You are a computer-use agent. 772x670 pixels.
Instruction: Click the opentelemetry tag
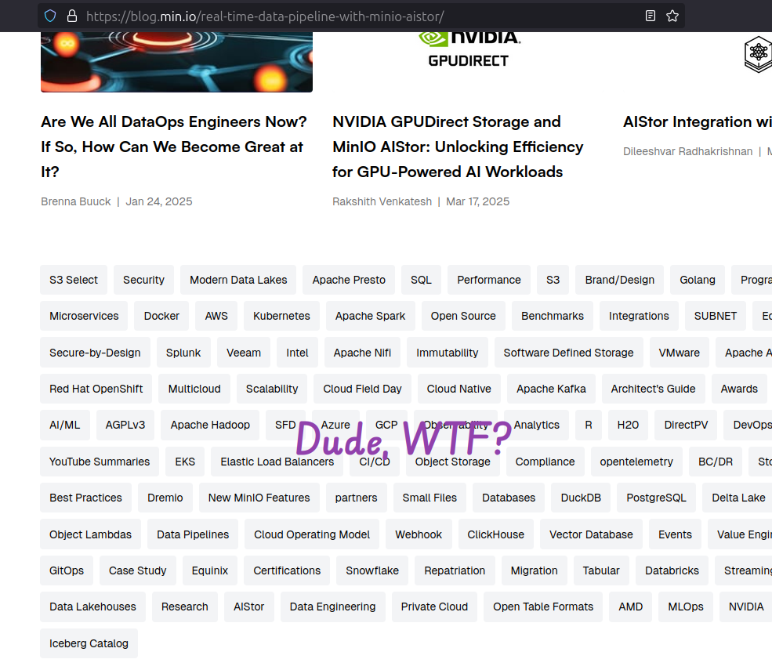pos(636,462)
